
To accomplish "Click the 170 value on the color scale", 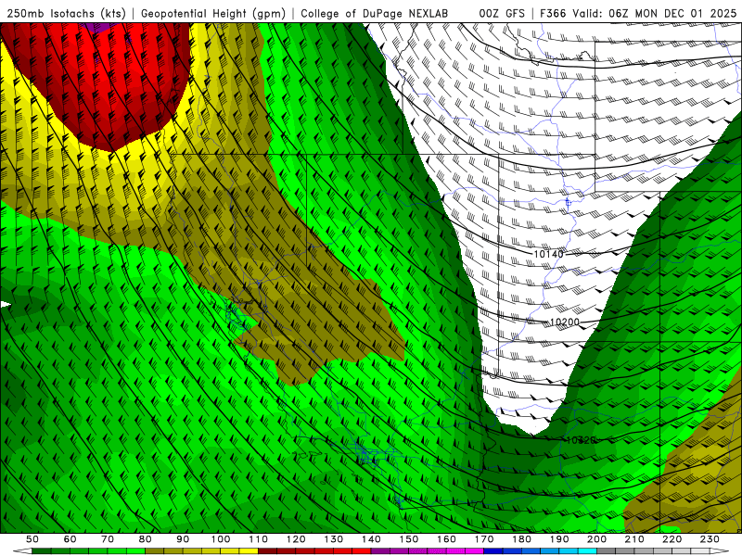I will pyautogui.click(x=484, y=539).
